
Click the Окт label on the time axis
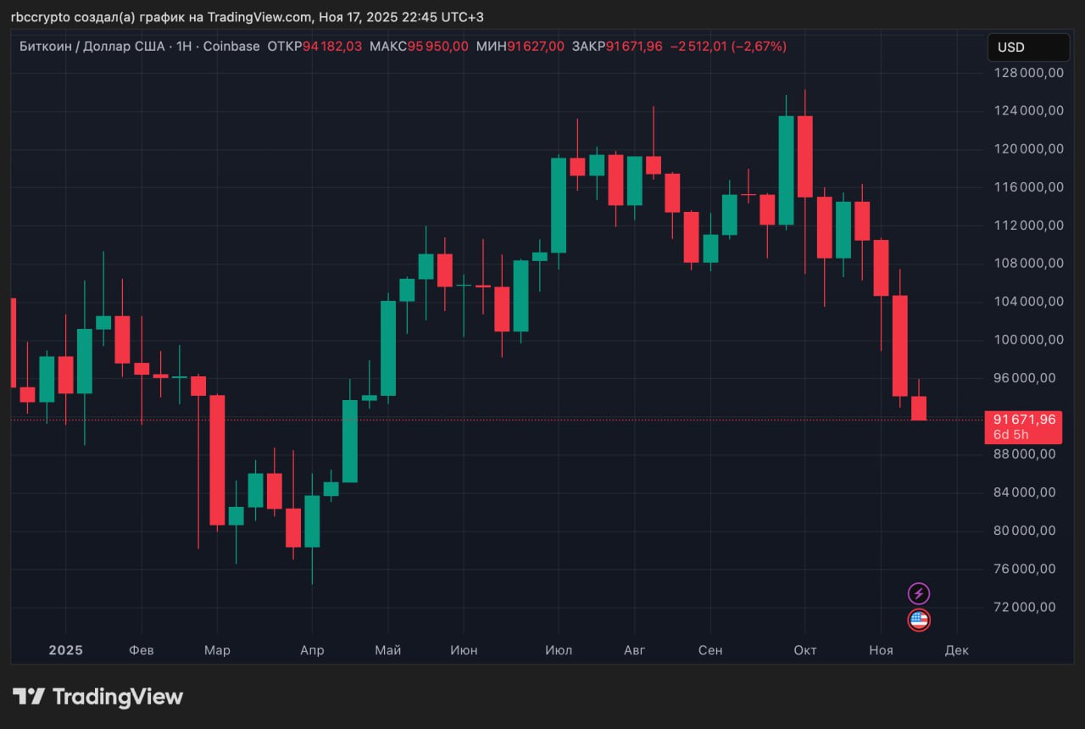804,650
